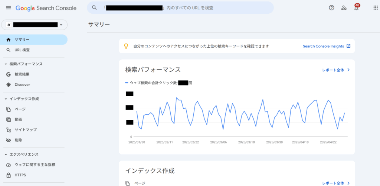The image size is (380, 186).
Task: Select サマリー in the sidebar
Action: [x=34, y=40]
